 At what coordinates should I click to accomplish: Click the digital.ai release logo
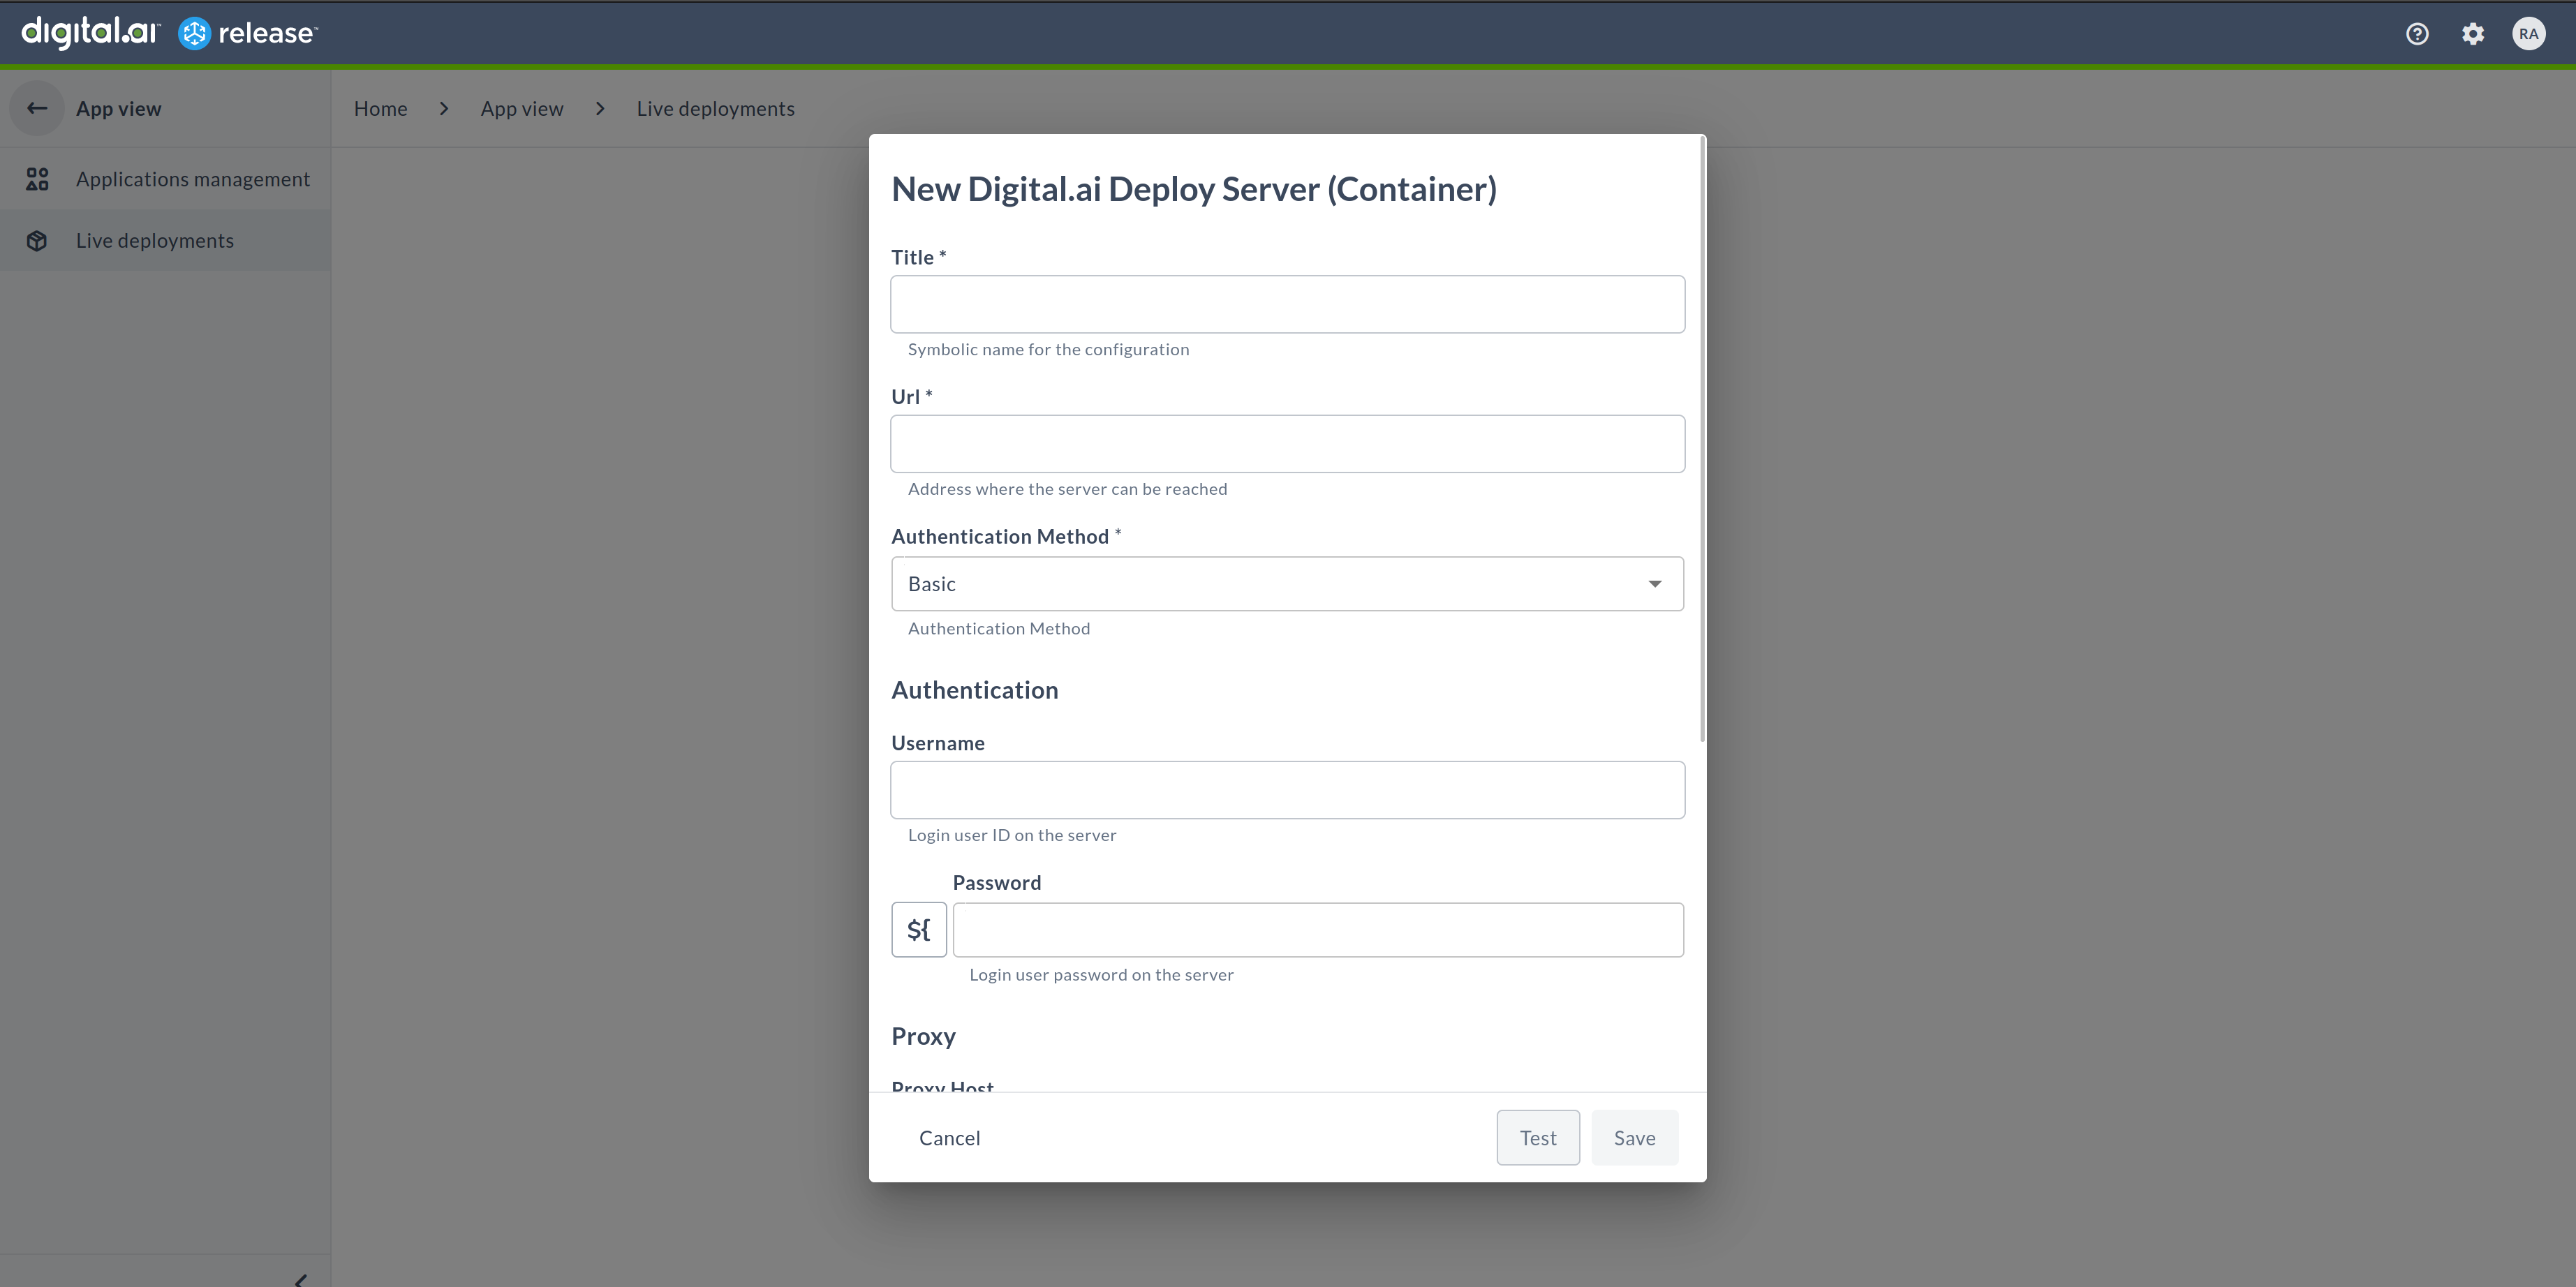tap(169, 33)
